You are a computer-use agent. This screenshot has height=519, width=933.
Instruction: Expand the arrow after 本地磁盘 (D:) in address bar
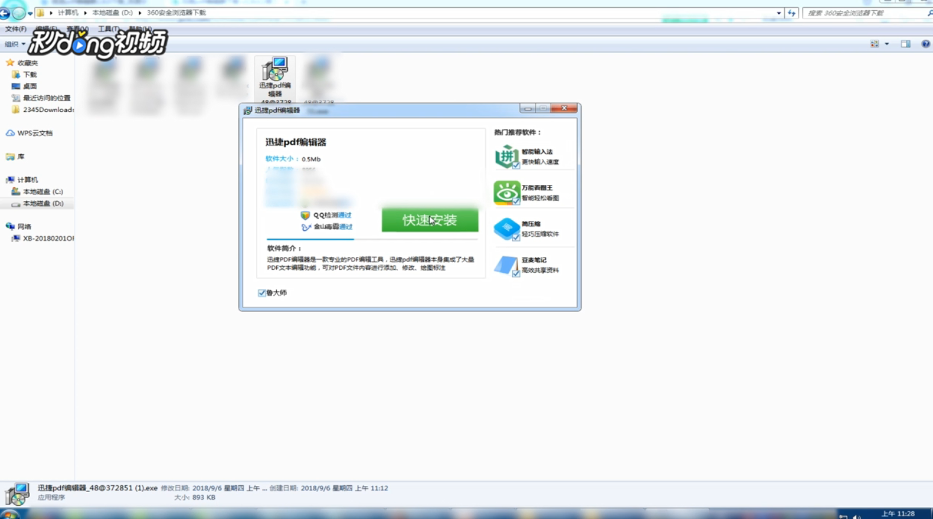pos(140,13)
